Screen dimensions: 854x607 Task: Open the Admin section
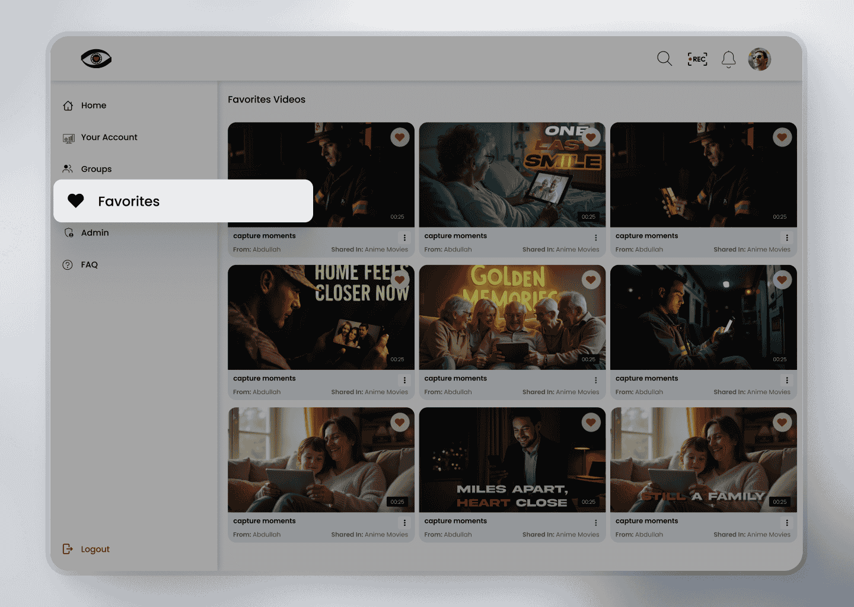point(95,233)
